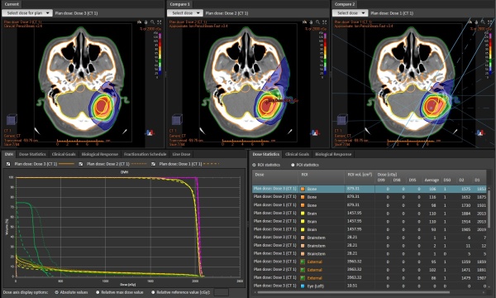Viewport: 496px width, 298px height.
Task: Click the 3D cube icon in the Current view
Action: [x=12, y=120]
